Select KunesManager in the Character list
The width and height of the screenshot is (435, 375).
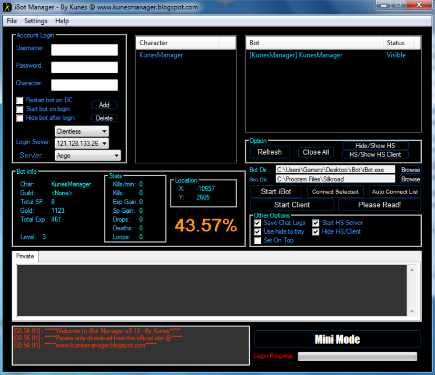[x=161, y=55]
